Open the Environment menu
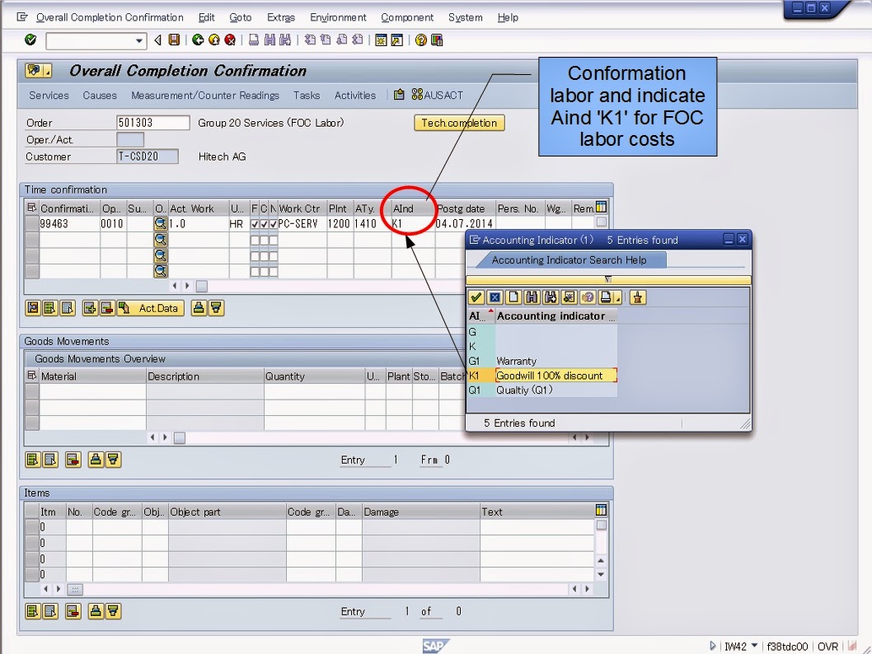 click(338, 17)
